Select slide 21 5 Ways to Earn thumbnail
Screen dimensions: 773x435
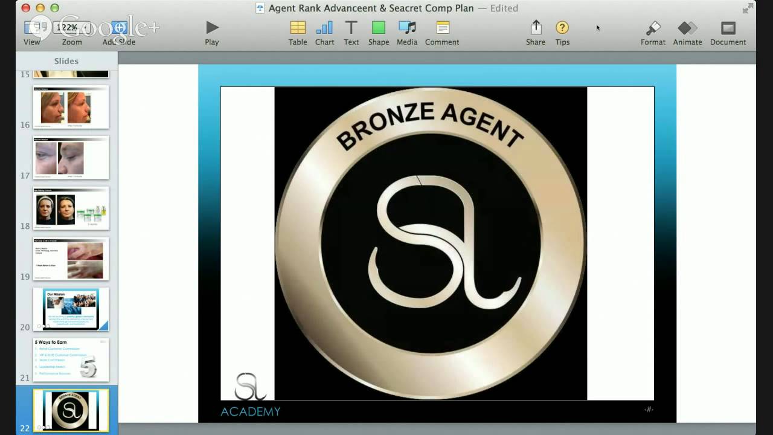(x=71, y=360)
